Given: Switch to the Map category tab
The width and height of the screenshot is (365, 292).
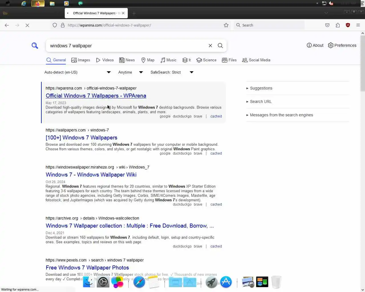Looking at the screenshot, I should (x=148, y=60).
